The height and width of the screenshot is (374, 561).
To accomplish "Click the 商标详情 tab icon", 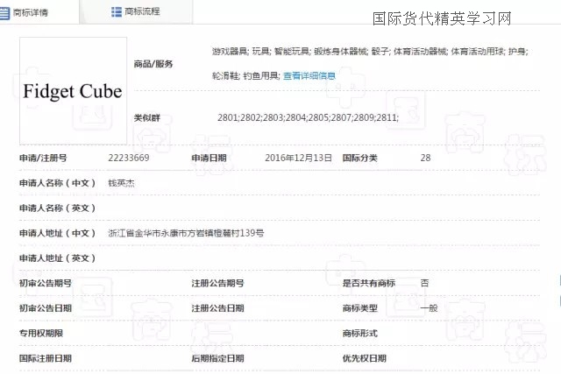I will [7, 11].
